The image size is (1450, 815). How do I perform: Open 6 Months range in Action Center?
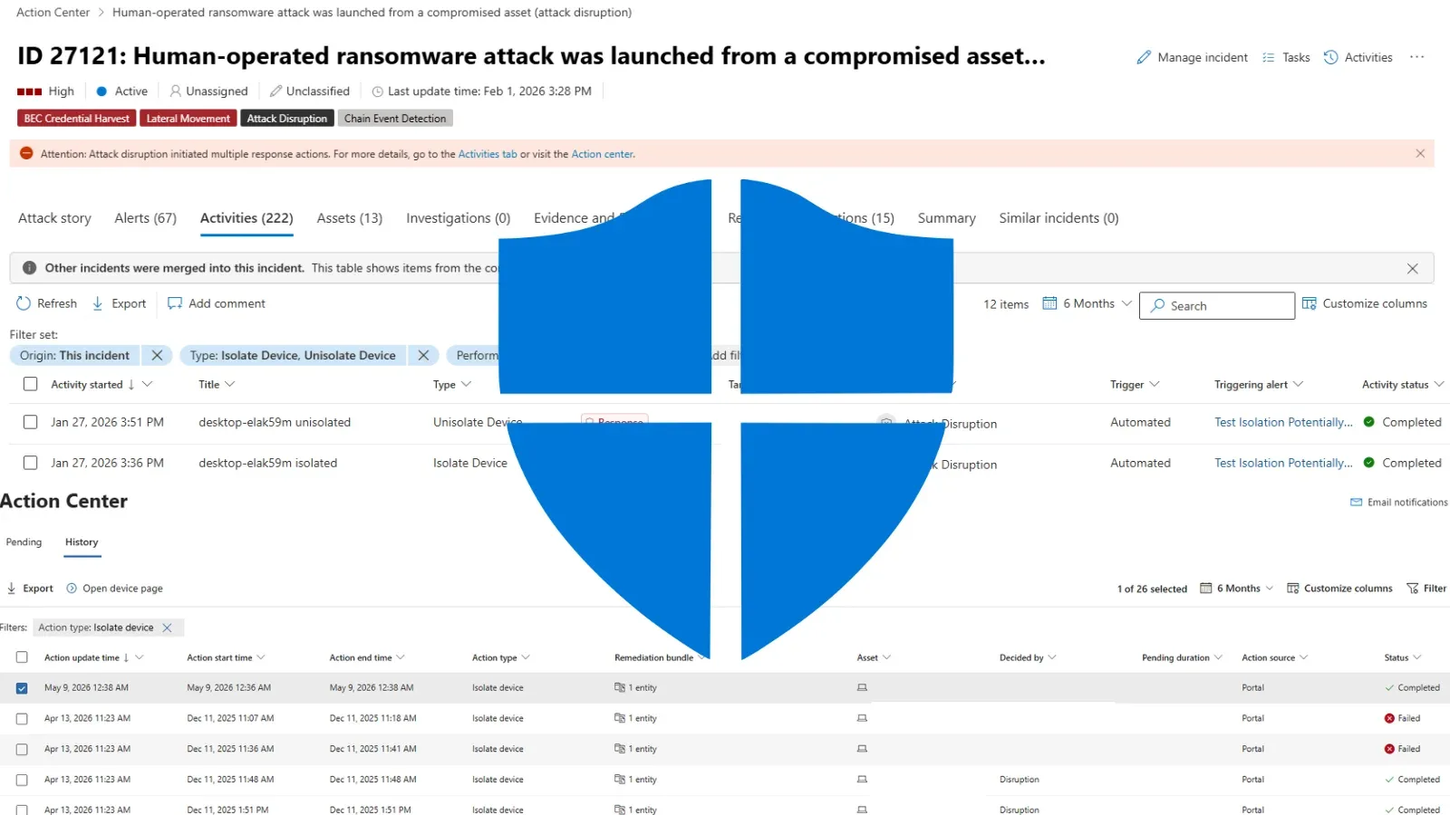[1236, 588]
